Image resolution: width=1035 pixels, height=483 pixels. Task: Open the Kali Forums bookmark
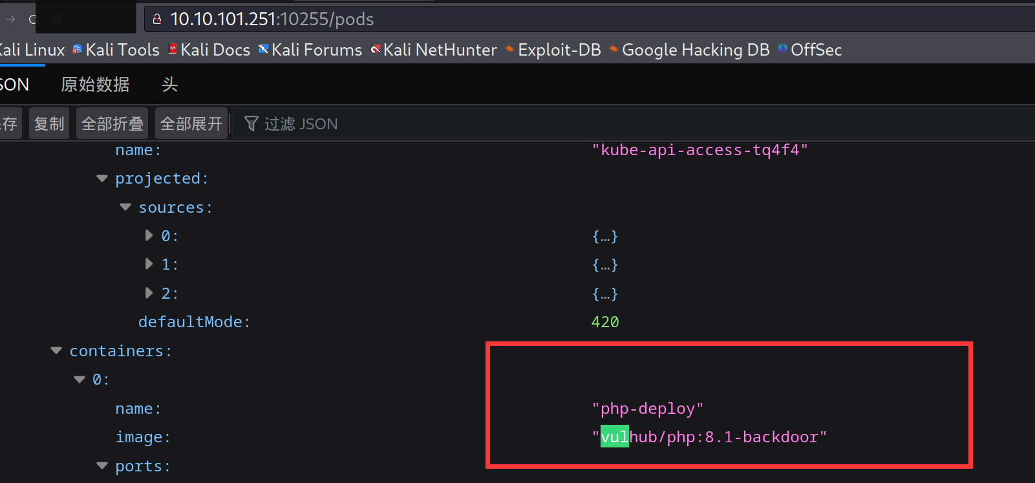[310, 50]
